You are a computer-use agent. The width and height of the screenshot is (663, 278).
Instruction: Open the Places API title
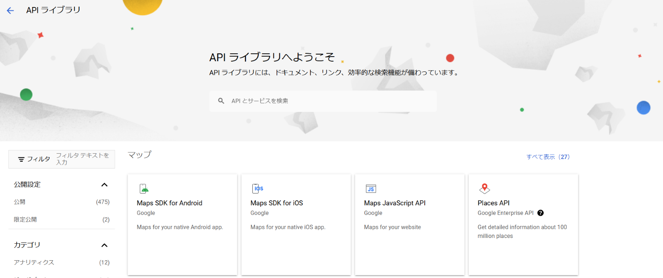(x=494, y=203)
